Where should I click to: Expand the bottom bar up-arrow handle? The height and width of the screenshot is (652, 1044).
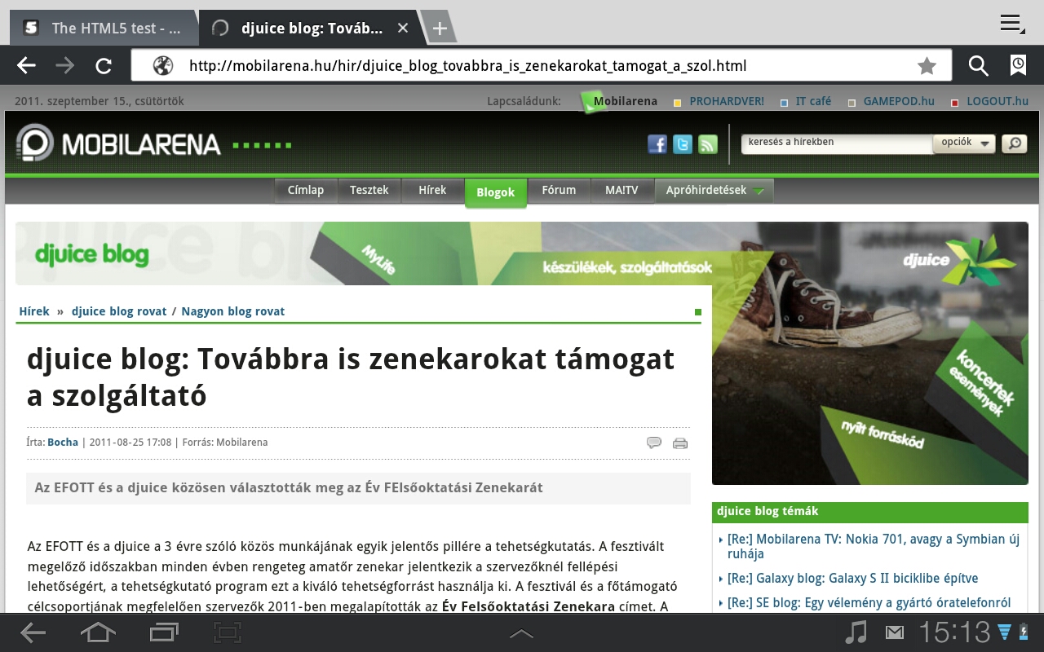pyautogui.click(x=521, y=633)
